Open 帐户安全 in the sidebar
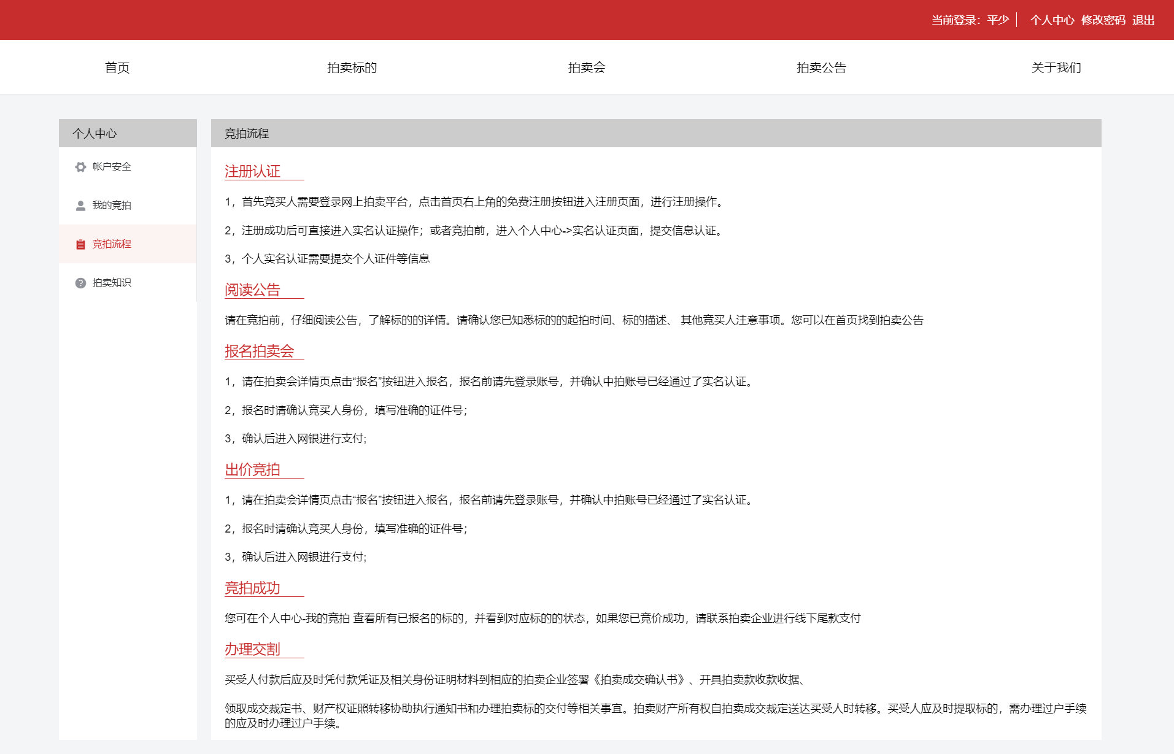Image resolution: width=1174 pixels, height=754 pixels. pos(128,167)
